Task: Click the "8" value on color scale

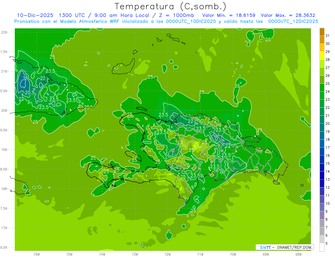Action: (x=327, y=220)
